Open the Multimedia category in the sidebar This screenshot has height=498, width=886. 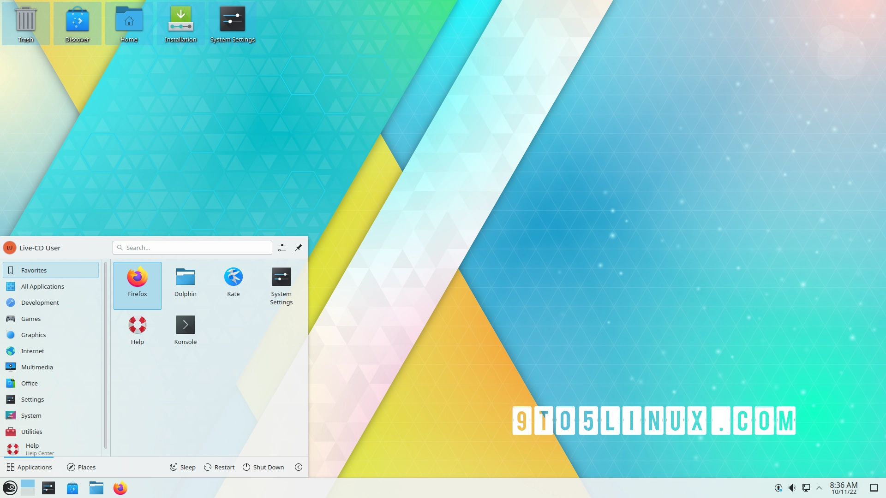[36, 367]
